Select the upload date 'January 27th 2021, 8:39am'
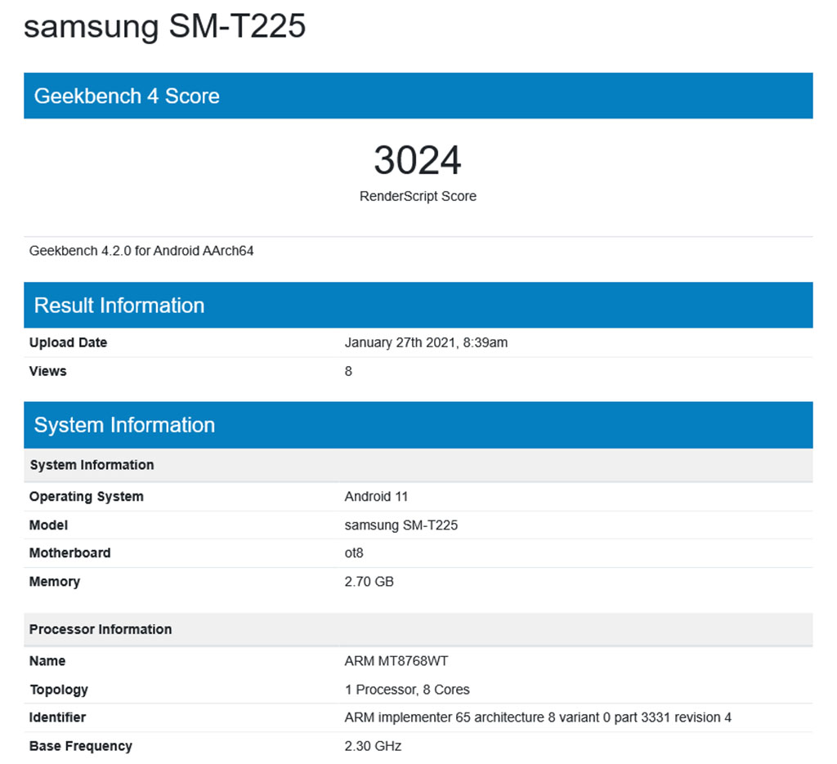 426,342
